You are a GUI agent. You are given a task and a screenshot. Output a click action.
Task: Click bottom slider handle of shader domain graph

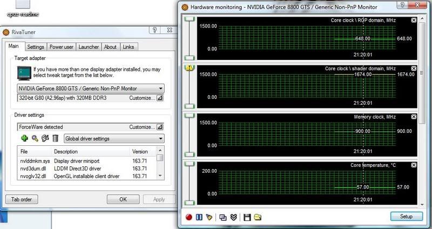coord(190,106)
